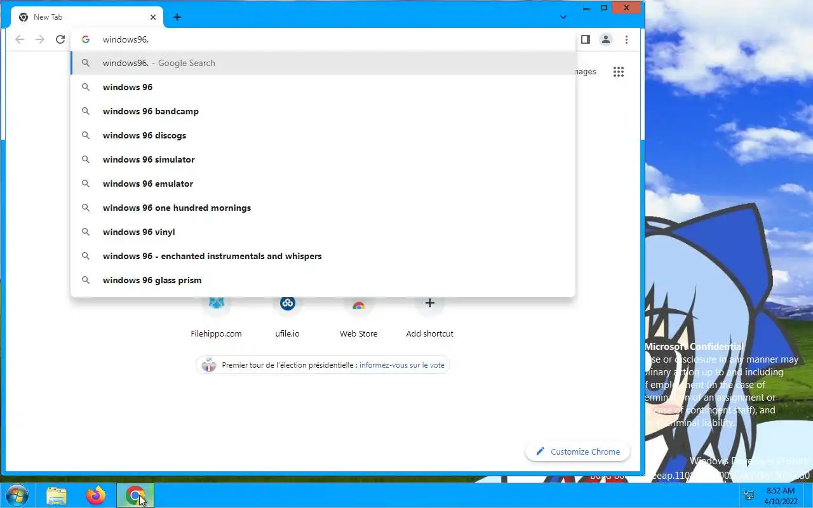Open the Windows Start button
This screenshot has width=813, height=508.
17,495
